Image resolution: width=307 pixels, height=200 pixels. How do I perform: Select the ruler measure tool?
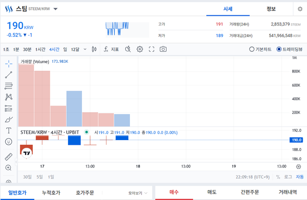[x=9, y=157]
